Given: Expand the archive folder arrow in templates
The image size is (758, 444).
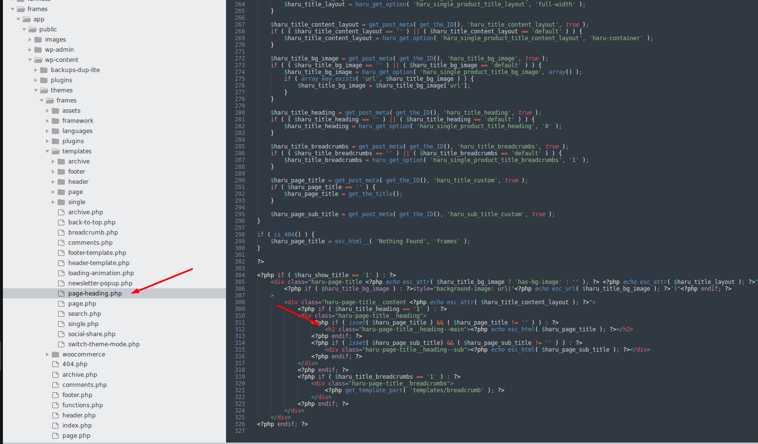Looking at the screenshot, I should pos(53,162).
